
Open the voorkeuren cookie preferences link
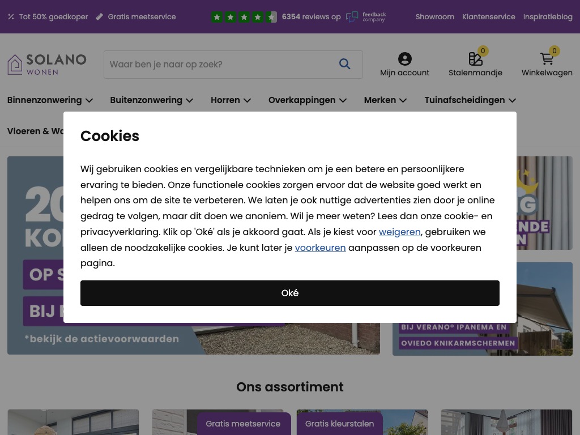(x=320, y=248)
